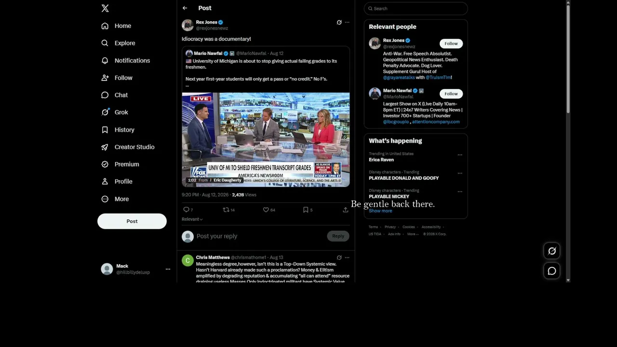Click the post timestamp 9:20 PM Aug 12, 2026

click(205, 195)
